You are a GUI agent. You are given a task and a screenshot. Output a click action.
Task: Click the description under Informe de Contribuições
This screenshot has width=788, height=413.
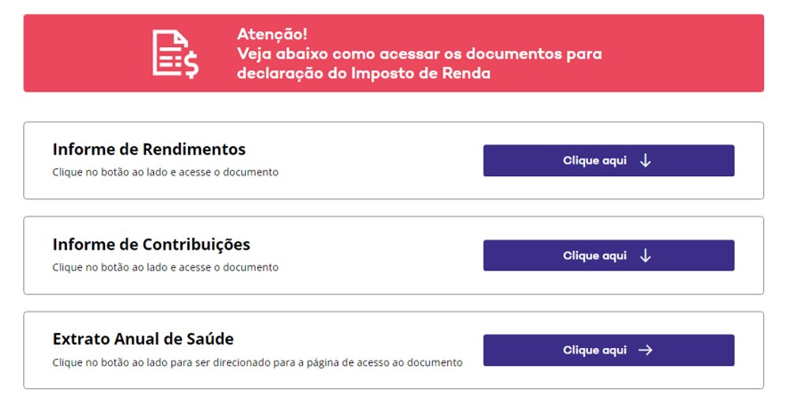[165, 267]
